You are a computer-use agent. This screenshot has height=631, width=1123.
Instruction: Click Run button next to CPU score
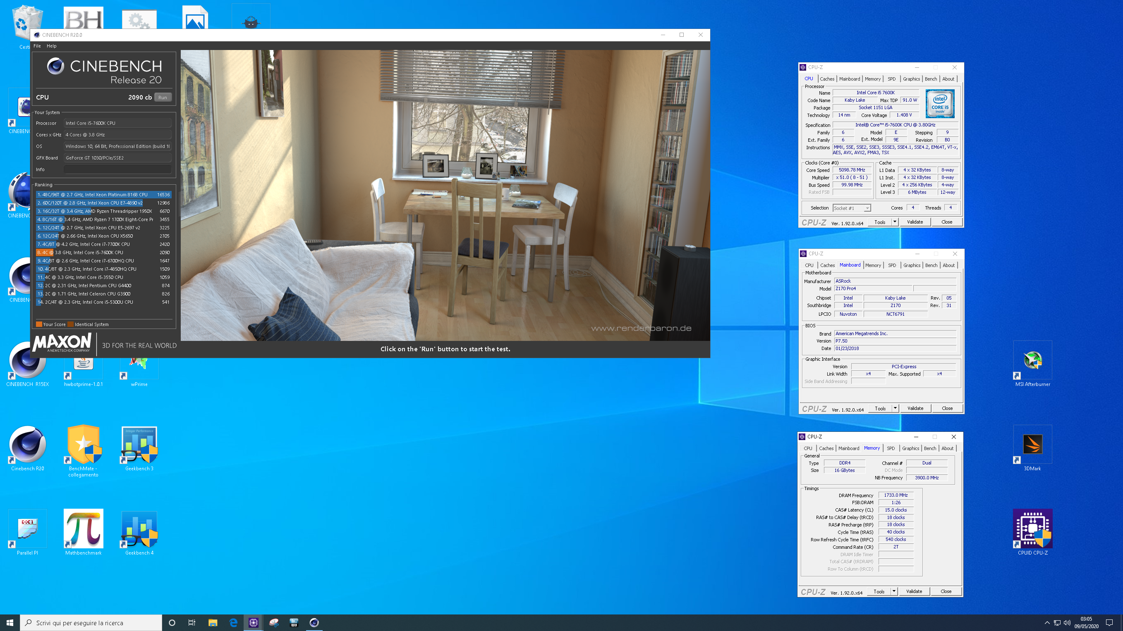pos(163,97)
